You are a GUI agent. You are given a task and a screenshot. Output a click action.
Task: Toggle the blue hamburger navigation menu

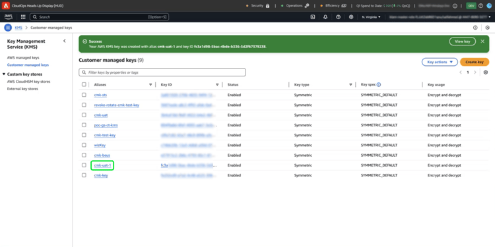(x=8, y=28)
